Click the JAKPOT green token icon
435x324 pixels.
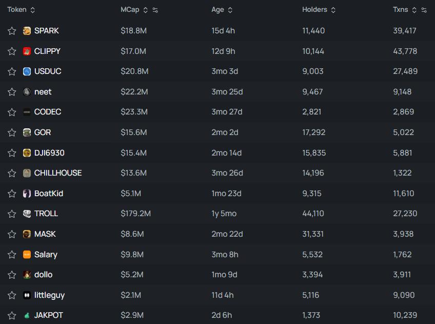pos(27,315)
